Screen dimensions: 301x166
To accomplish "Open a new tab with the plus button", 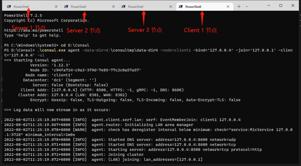I will pyautogui.click(x=239, y=6).
